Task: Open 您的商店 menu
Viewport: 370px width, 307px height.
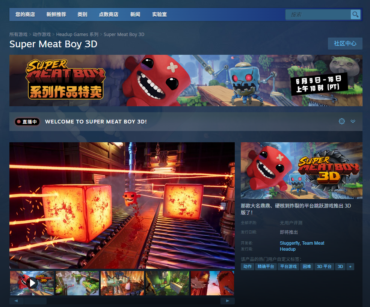Action: (x=25, y=14)
